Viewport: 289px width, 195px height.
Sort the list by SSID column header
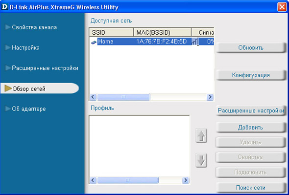(x=111, y=32)
